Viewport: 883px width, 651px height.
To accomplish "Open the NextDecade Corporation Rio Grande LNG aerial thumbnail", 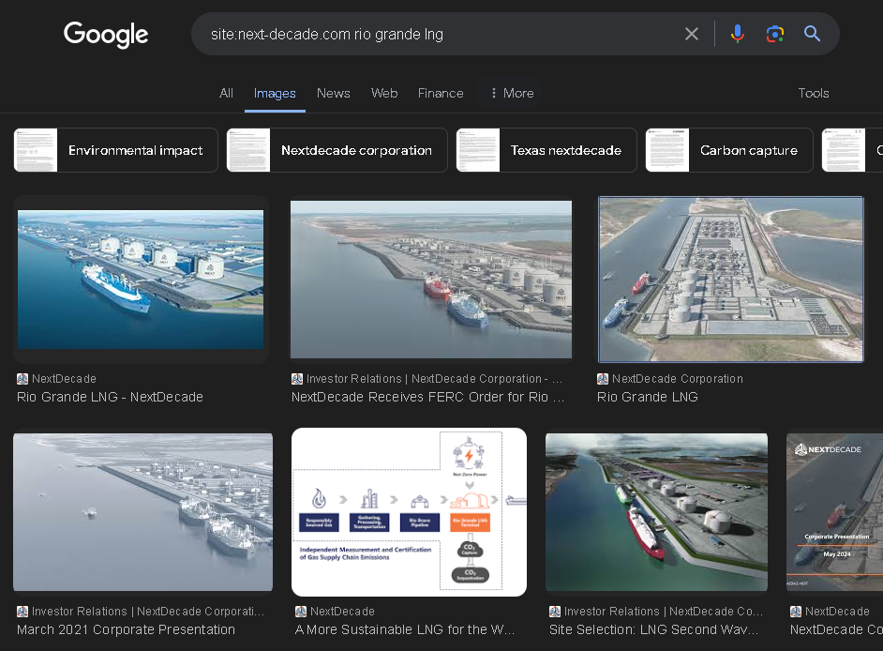I will 730,280.
